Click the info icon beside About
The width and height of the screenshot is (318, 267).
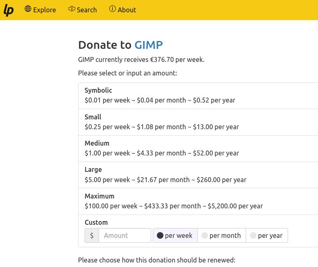point(113,9)
